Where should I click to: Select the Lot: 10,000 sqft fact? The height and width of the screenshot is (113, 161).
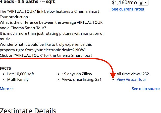(x=21, y=74)
